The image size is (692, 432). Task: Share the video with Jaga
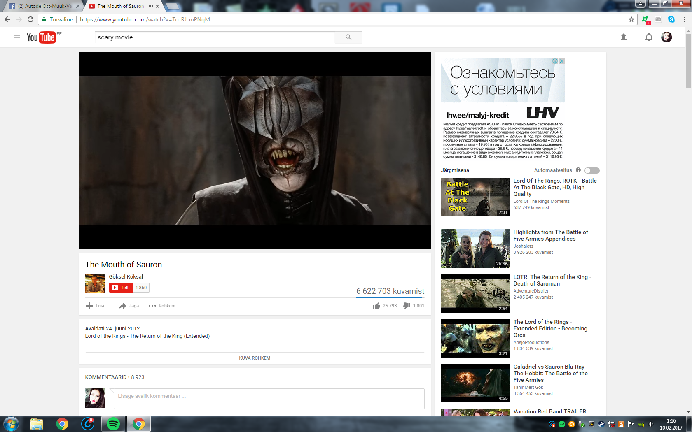pos(129,306)
